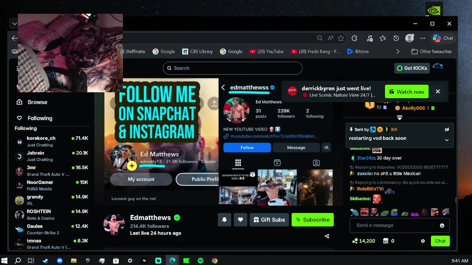
Task: Open the (20) YouTube bookmark
Action: (x=266, y=52)
